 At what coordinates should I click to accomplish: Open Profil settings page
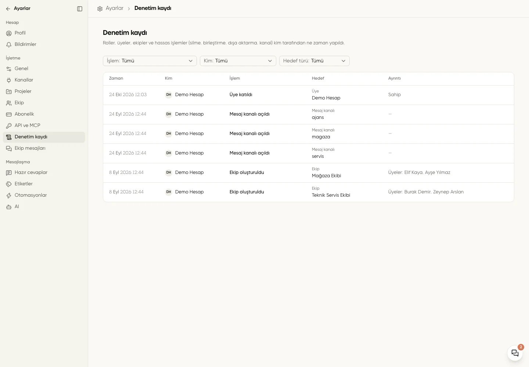(x=44, y=33)
